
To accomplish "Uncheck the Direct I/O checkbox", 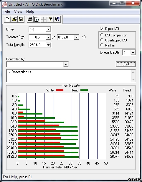I will click(x=102, y=28).
